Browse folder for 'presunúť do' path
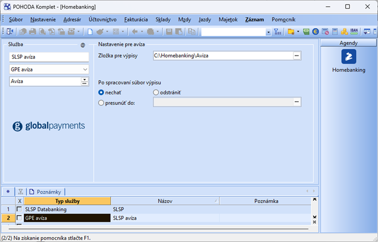The image size is (378, 242). (297, 102)
